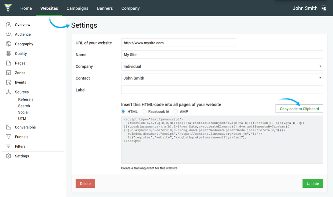Select the HTML radio button
The image size is (333, 197).
(x=124, y=111)
